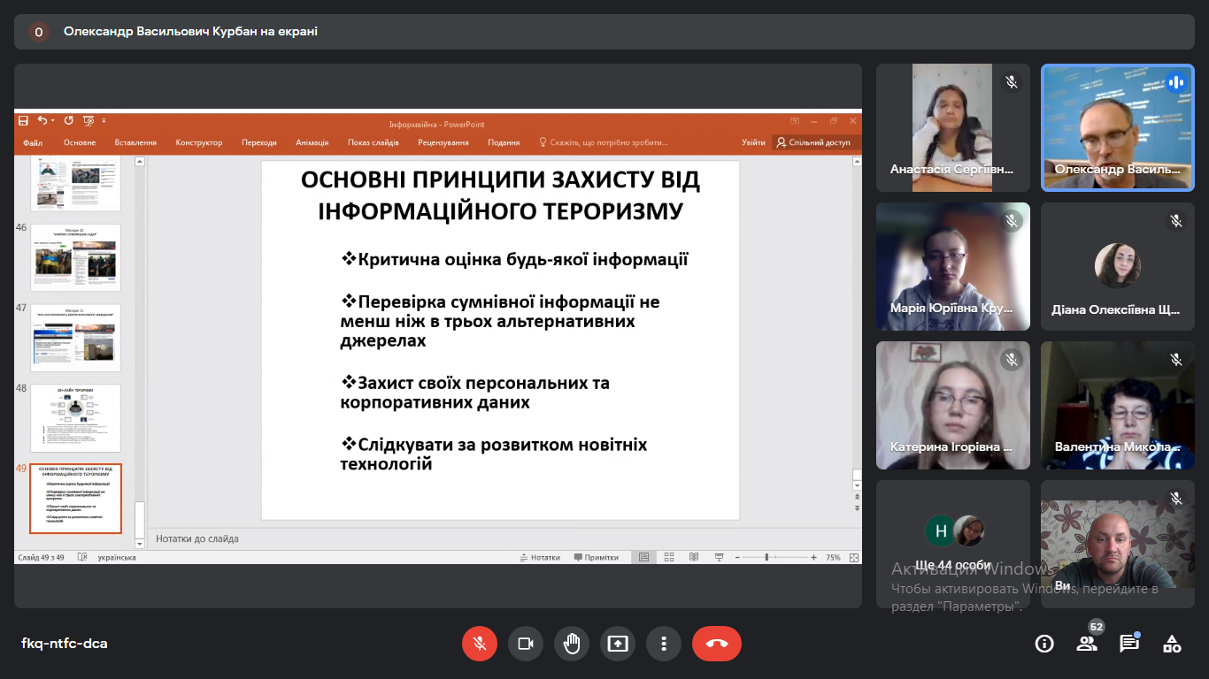Image resolution: width=1209 pixels, height=679 pixels.
Task: Open the Quick Access Toolbar customization dropdown
Action: click(104, 121)
